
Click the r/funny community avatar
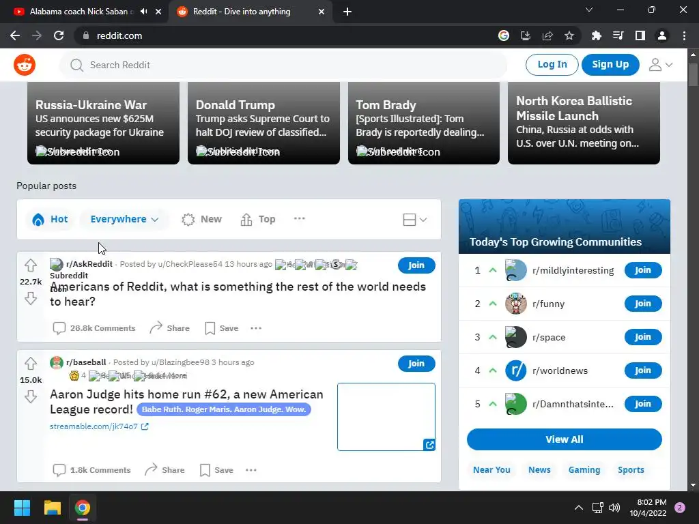click(x=516, y=304)
